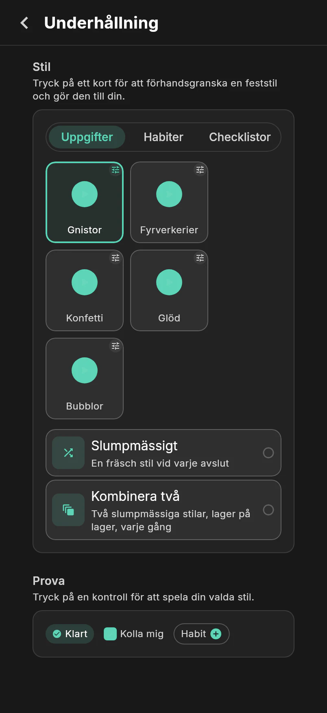Select the Uppgifter tab
Image resolution: width=327 pixels, height=713 pixels.
pos(87,137)
